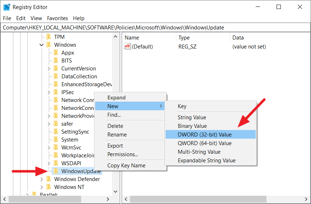Open the Edit menu
The width and height of the screenshot is (311, 204).
pyautogui.click(x=21, y=18)
